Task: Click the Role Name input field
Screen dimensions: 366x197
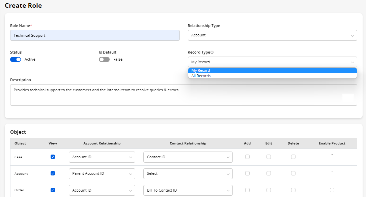Action: pyautogui.click(x=95, y=35)
